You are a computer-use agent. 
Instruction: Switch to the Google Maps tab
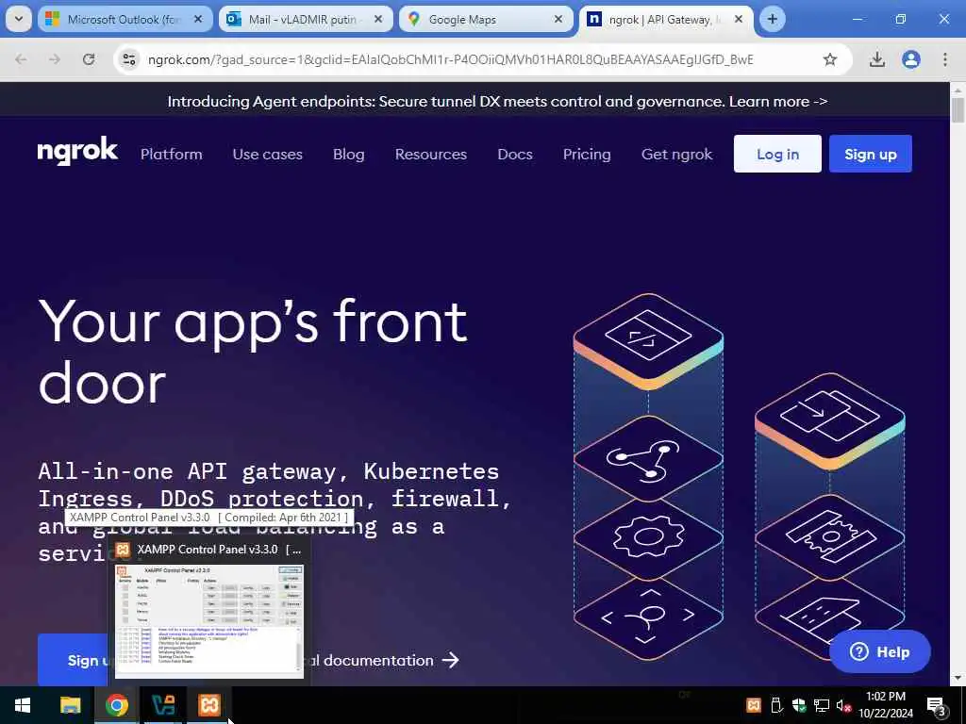click(486, 19)
